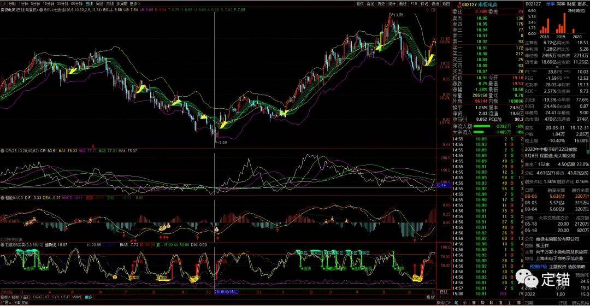Click the 卖五 ask price 18.96
590x306 pixels.
[x=482, y=18]
